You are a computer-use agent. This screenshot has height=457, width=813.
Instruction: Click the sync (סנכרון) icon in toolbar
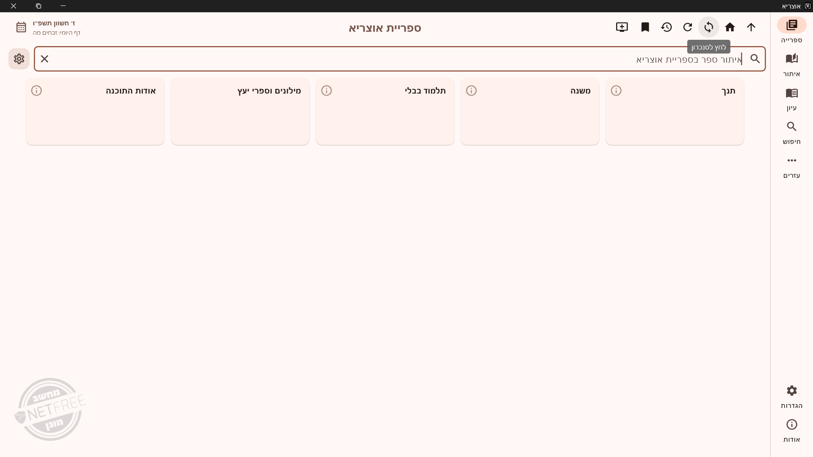pos(708,27)
